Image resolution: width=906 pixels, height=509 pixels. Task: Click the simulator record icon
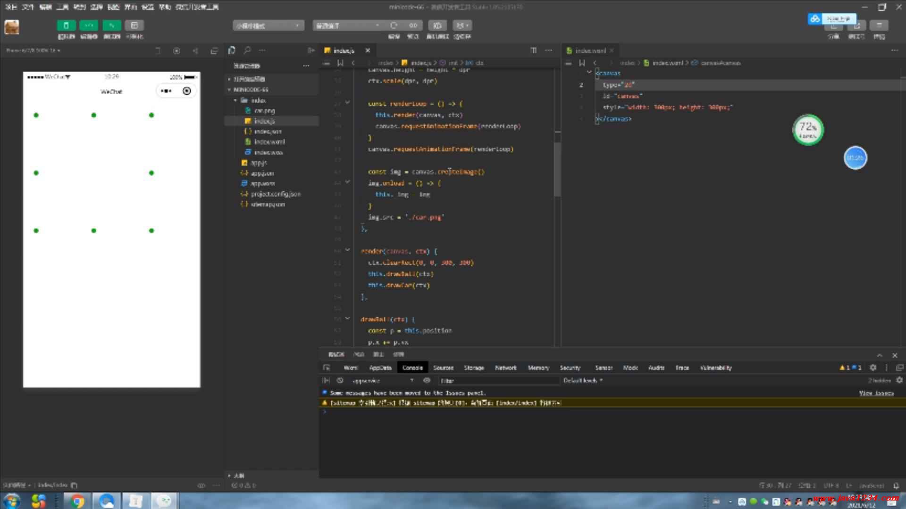pyautogui.click(x=176, y=51)
